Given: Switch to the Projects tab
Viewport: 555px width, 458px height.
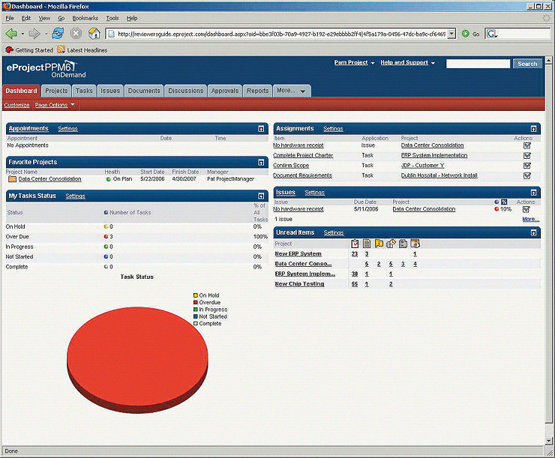Looking at the screenshot, I should point(56,91).
